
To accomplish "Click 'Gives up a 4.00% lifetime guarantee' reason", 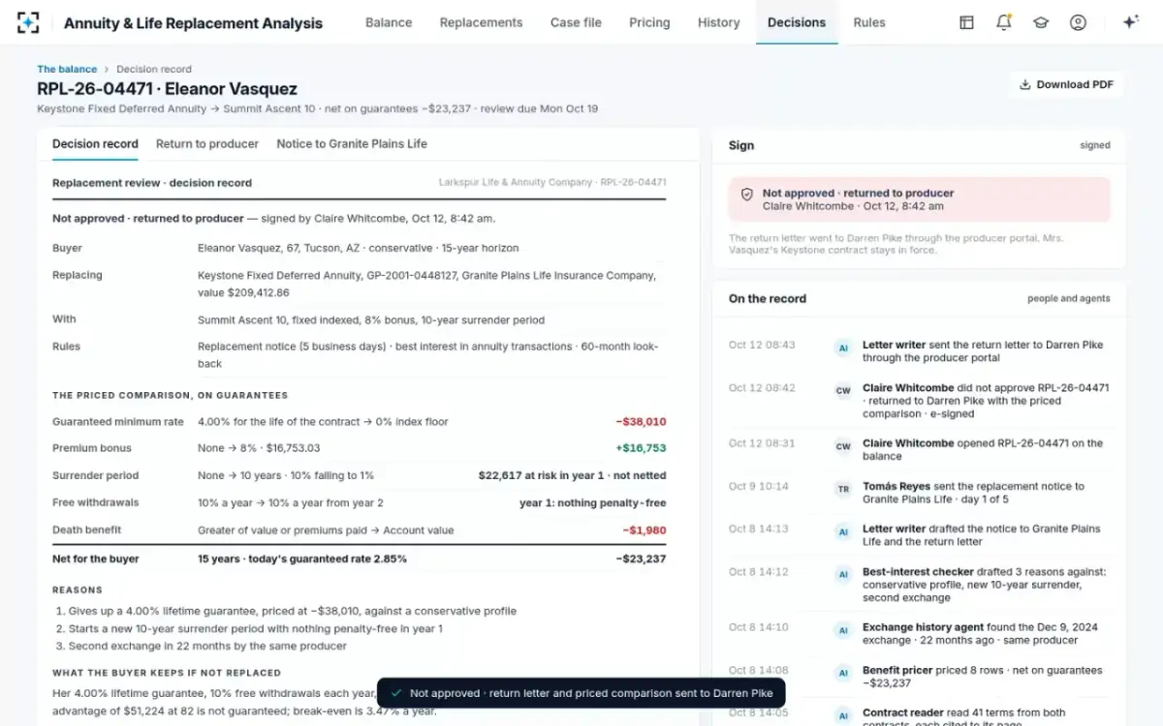I will [x=293, y=611].
